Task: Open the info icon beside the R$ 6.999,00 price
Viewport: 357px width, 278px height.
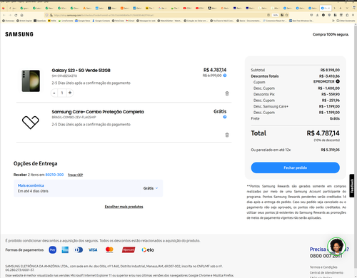Action: 225,76
